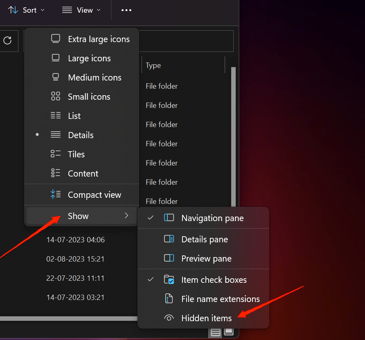This screenshot has height=340, width=365.
Task: Switch to List view layout
Action: 74,116
